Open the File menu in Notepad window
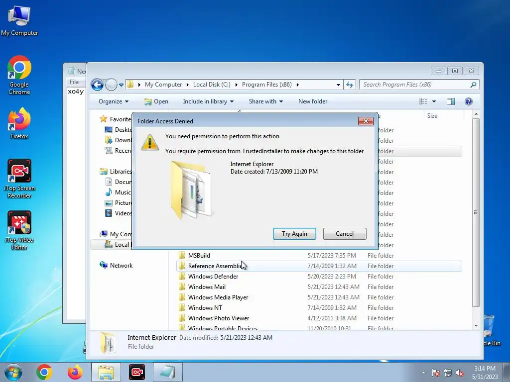 click(74, 82)
